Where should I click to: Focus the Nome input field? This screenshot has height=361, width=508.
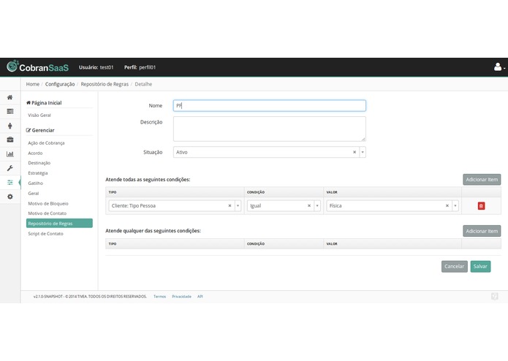point(270,105)
